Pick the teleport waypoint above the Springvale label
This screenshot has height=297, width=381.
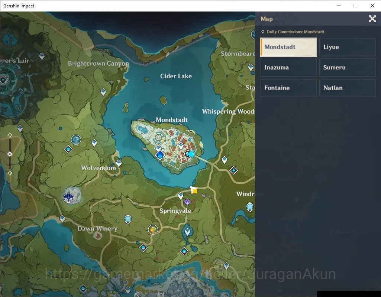181,196
